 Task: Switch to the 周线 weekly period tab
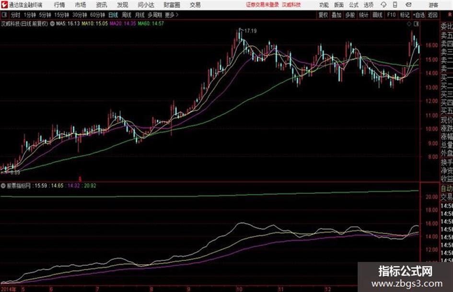click(127, 15)
